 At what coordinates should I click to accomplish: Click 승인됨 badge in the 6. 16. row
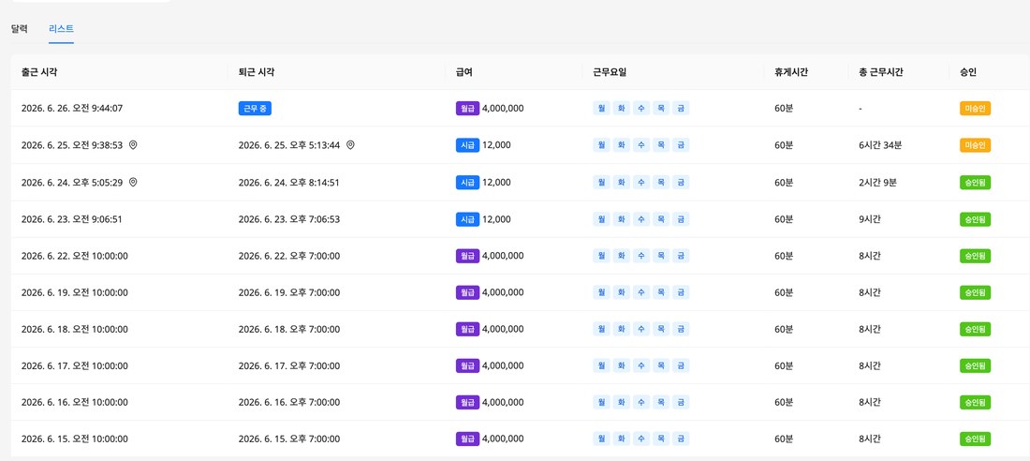click(x=975, y=402)
